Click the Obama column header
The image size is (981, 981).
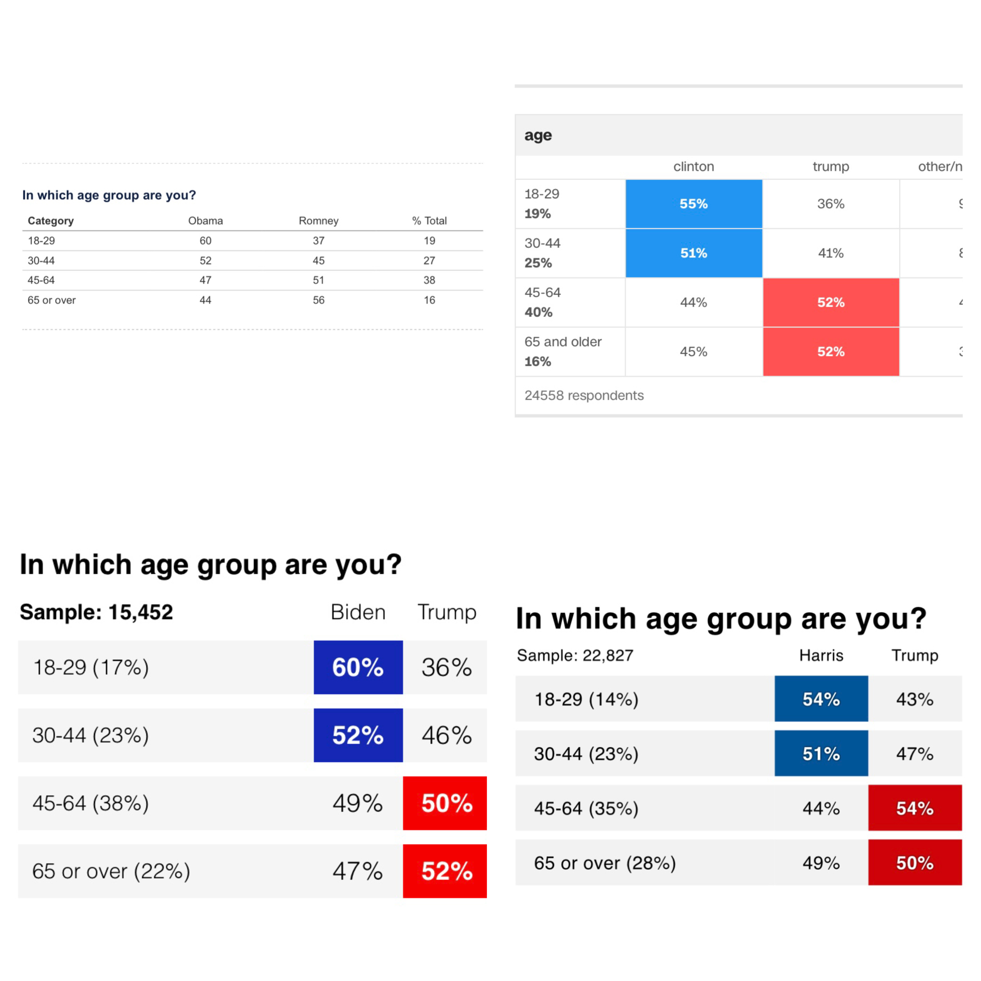coord(205,221)
